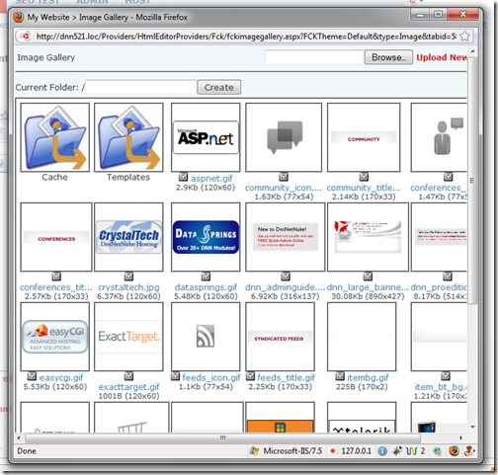The height and width of the screenshot is (475, 498).
Task: Select the Syndicated Feeds thumbnail image
Action: coord(280,337)
